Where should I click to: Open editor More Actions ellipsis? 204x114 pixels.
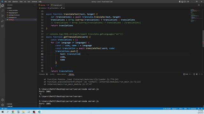[202, 5]
